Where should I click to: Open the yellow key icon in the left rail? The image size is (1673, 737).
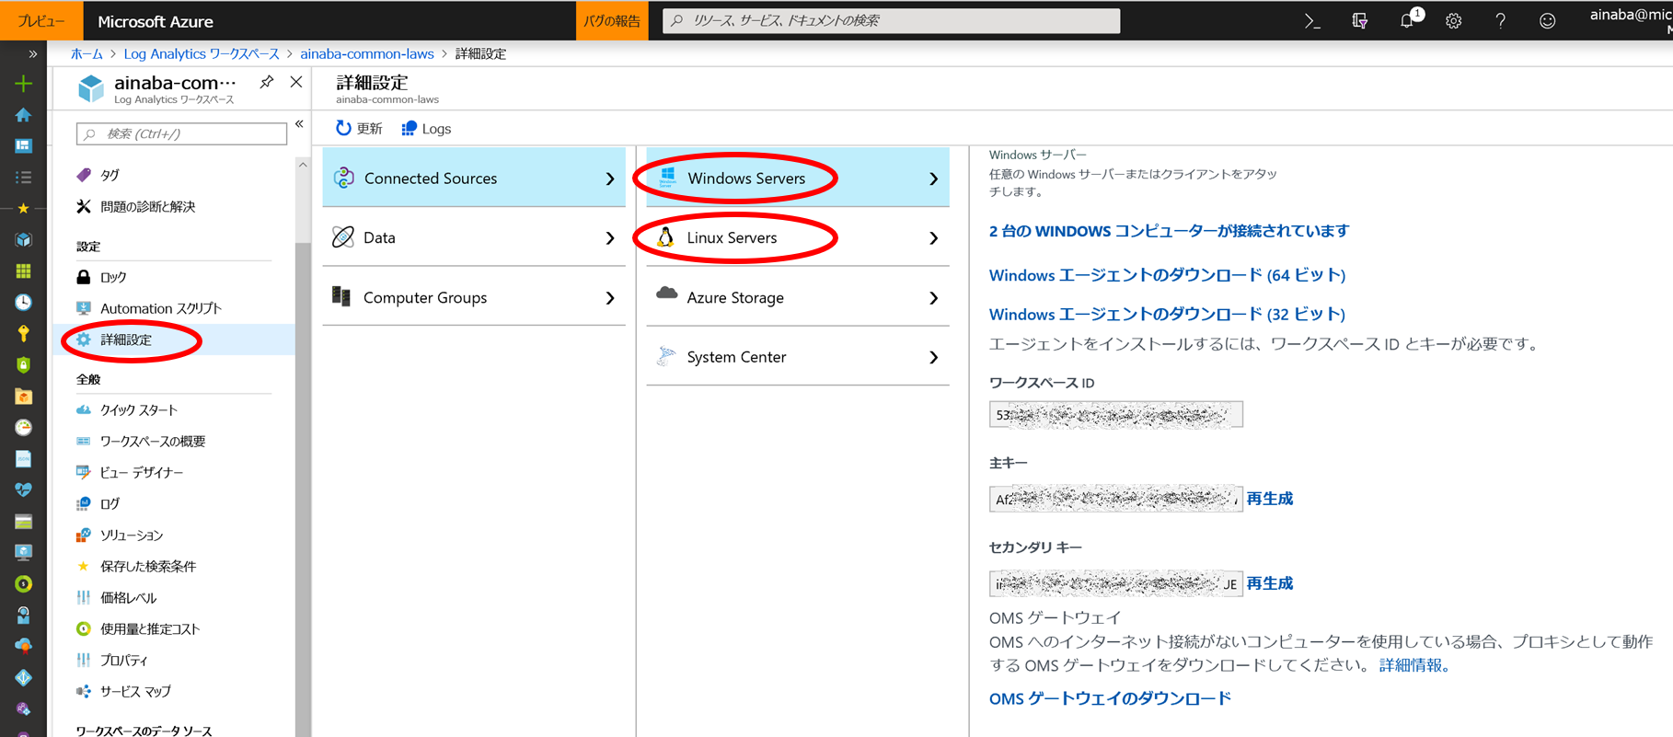pyautogui.click(x=24, y=334)
